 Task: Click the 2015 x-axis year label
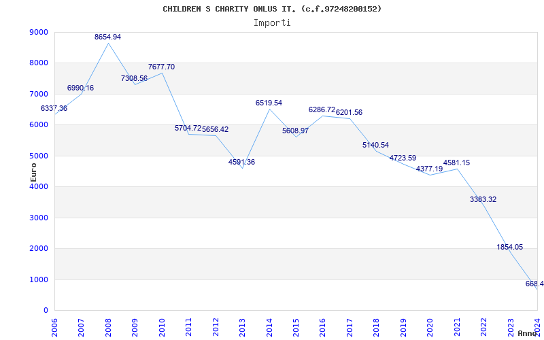click(x=296, y=328)
